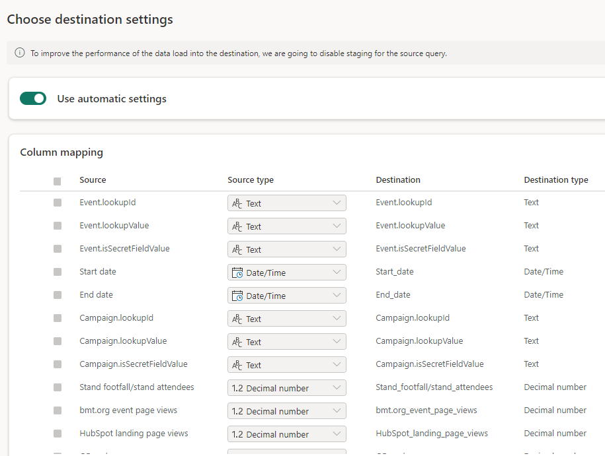This screenshot has width=605, height=456.
Task: Check the select-all checkbox in the header row
Action: pyautogui.click(x=58, y=181)
